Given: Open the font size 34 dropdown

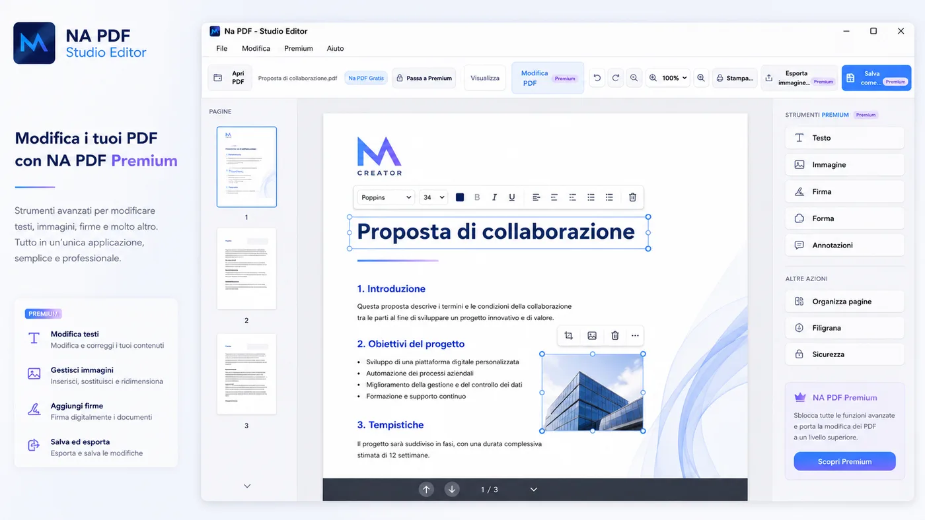Looking at the screenshot, I should pyautogui.click(x=433, y=197).
